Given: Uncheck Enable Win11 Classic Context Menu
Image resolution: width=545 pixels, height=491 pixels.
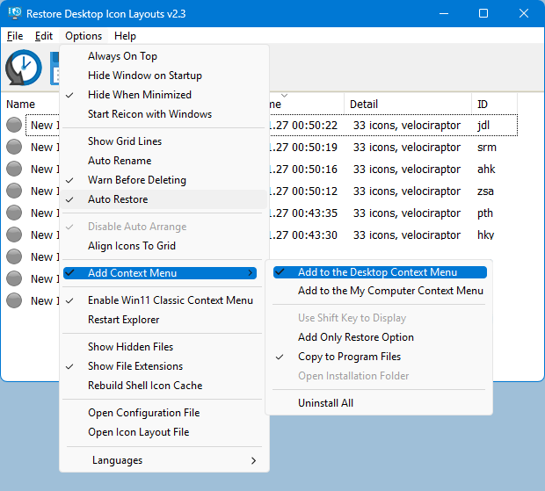Looking at the screenshot, I should [163, 300].
